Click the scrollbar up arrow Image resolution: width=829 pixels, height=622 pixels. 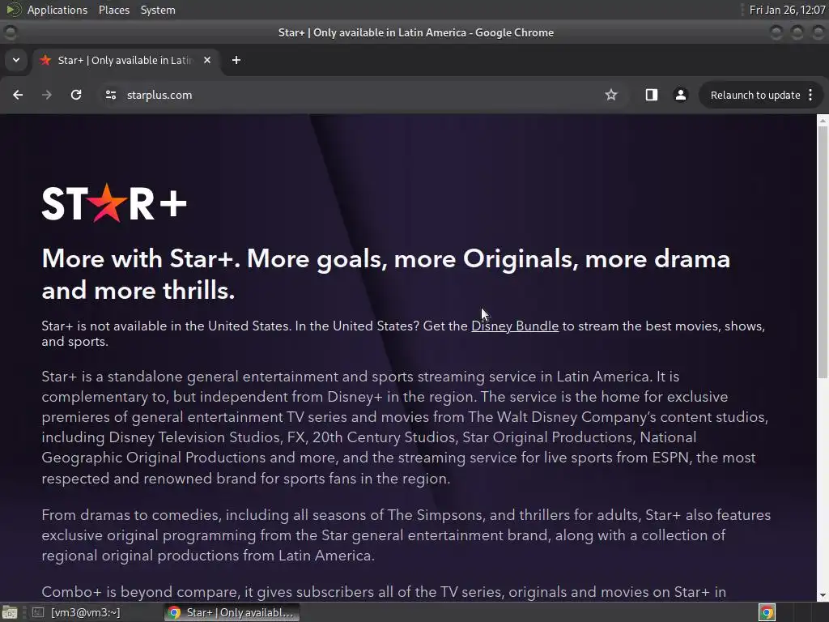tap(823, 121)
